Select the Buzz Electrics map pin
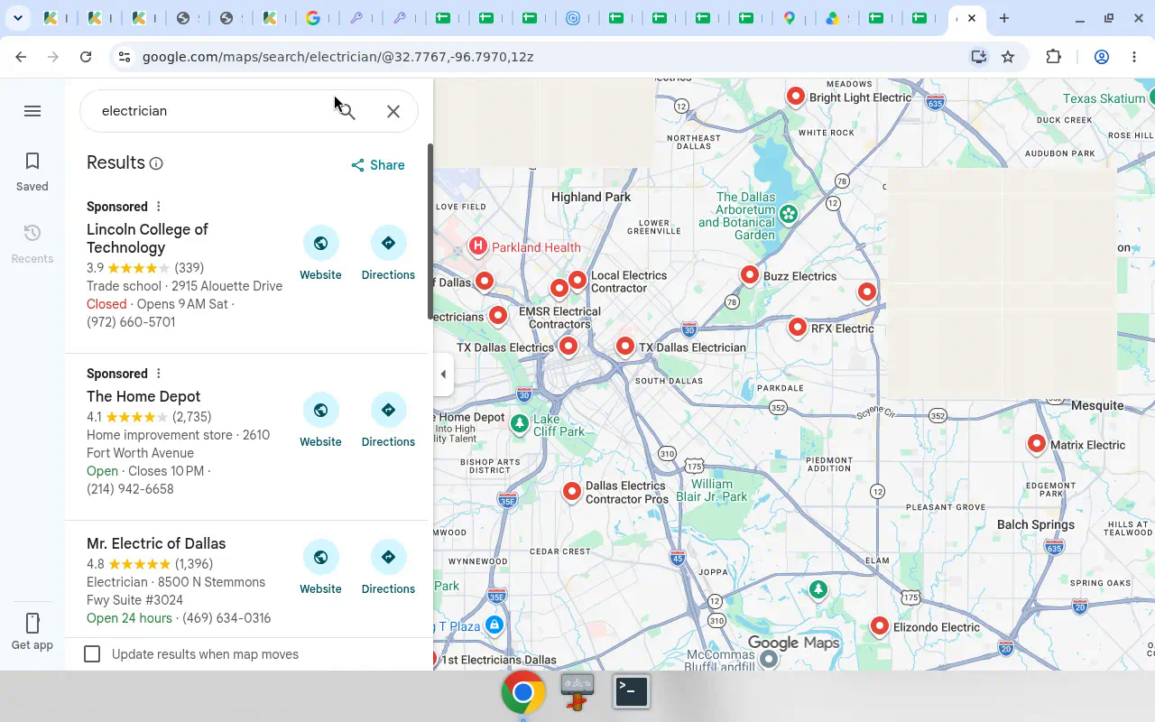Image resolution: width=1155 pixels, height=722 pixels. pos(750,274)
